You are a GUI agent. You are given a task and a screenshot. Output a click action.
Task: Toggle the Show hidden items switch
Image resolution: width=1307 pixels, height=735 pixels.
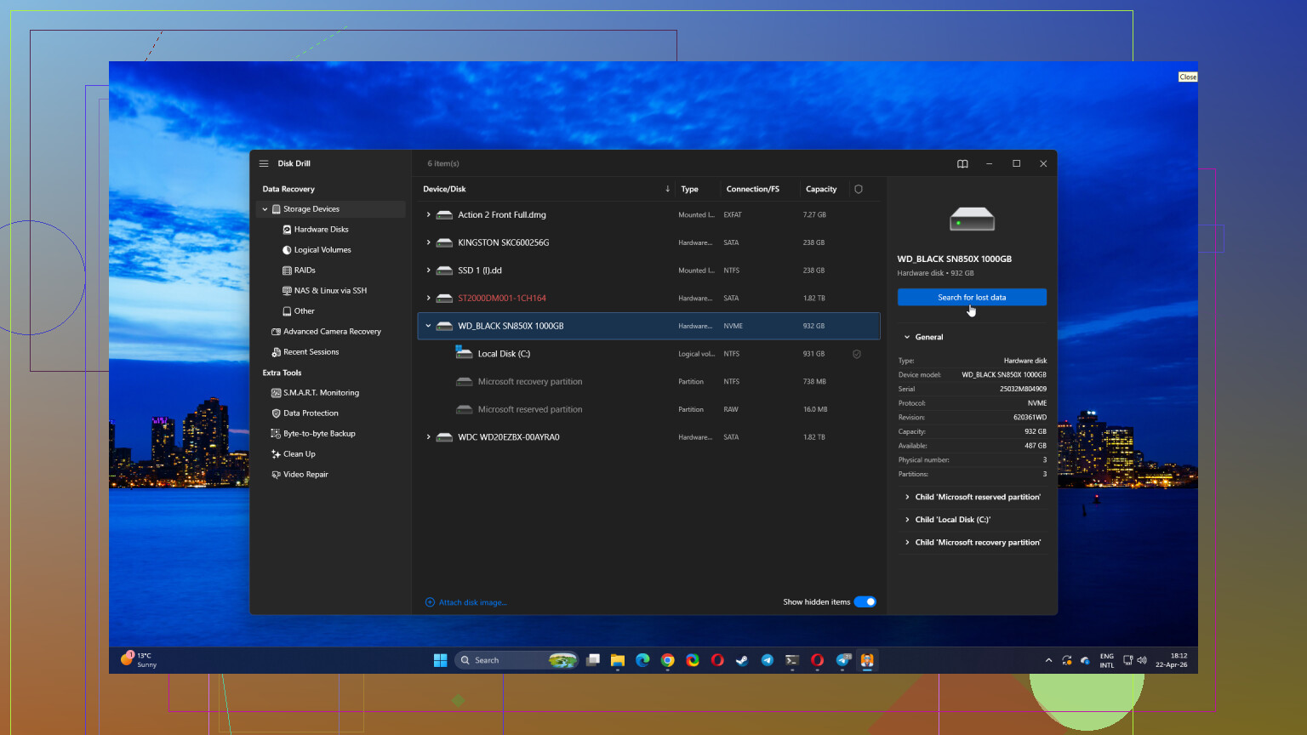(865, 602)
